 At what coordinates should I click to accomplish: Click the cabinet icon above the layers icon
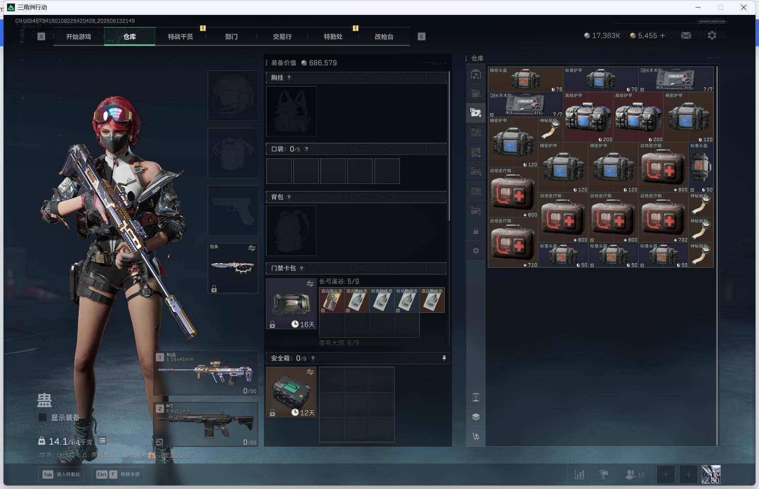point(476,397)
